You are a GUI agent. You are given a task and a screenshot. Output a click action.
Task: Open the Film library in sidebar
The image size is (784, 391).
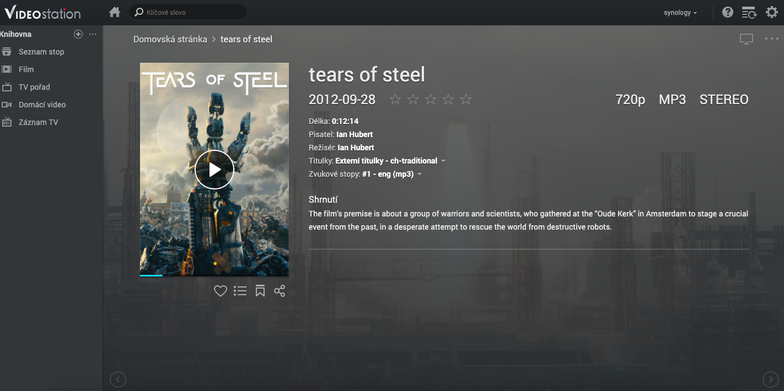(26, 69)
